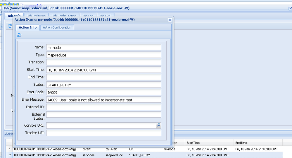292x158 pixels.
Task: Click the Error Code field JA009
Action: (x=104, y=92)
